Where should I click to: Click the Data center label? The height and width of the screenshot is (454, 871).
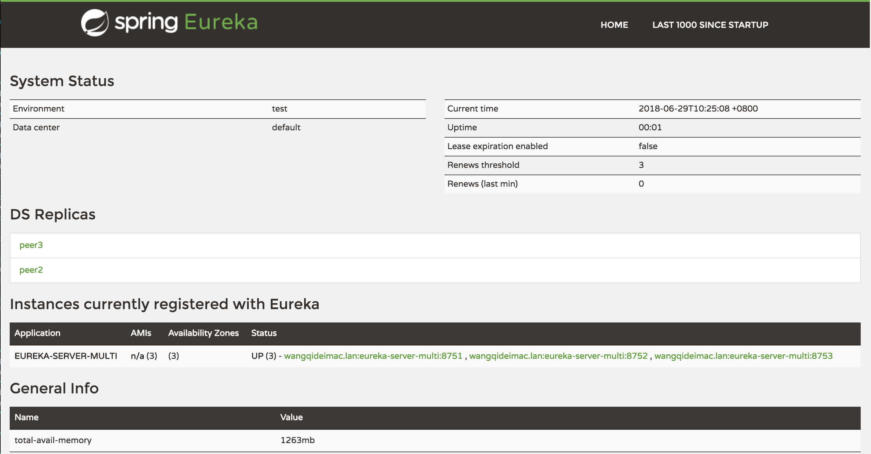click(x=36, y=128)
